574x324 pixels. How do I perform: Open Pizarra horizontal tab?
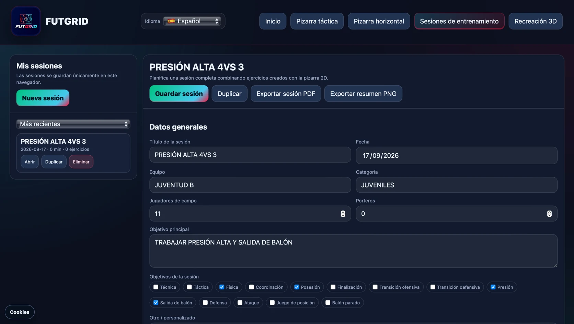(379, 21)
